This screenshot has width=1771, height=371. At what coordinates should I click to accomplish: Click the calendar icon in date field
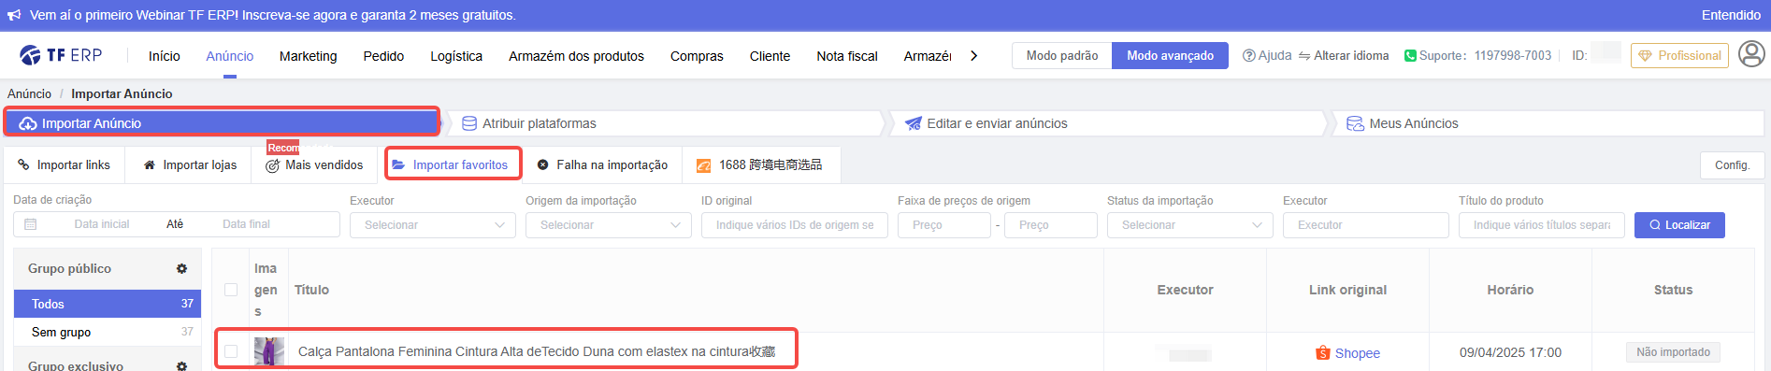point(30,224)
